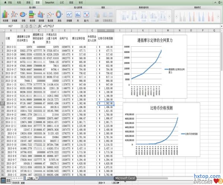
Task: Insert a scatter chart (散点图)
Action: coord(50,15)
